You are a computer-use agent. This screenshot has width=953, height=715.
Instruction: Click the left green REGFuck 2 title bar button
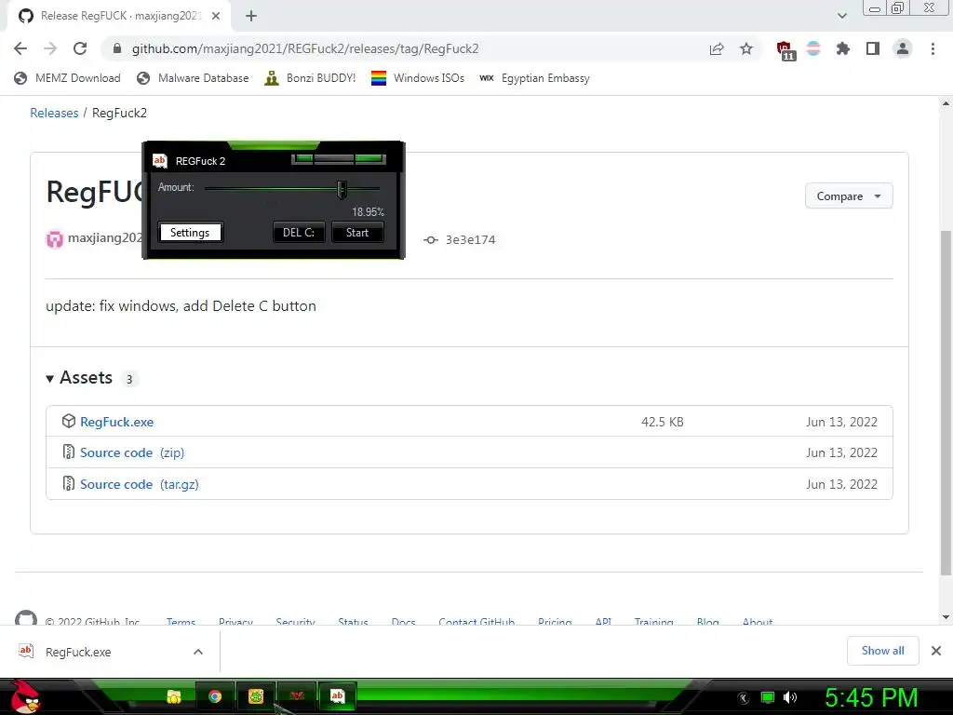tap(302, 159)
